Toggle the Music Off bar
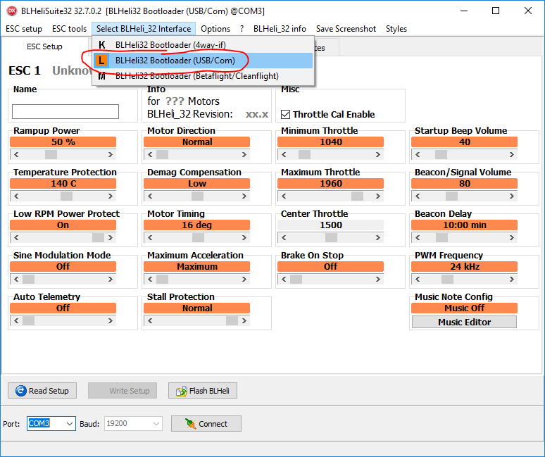 click(x=464, y=308)
